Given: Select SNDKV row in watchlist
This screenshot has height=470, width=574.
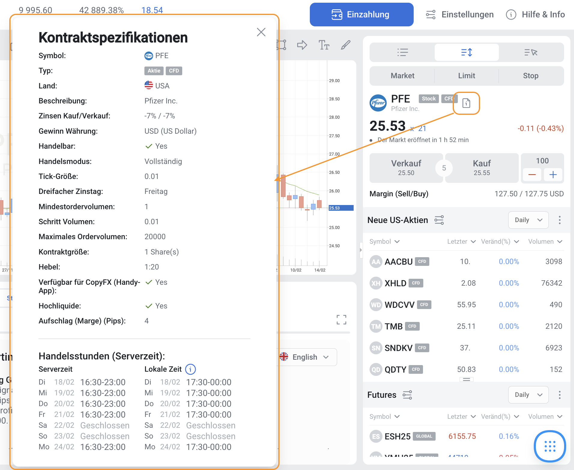Looking at the screenshot, I should [x=467, y=348].
